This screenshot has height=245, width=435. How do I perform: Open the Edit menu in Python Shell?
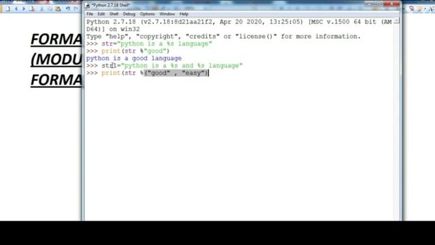pyautogui.click(x=101, y=14)
